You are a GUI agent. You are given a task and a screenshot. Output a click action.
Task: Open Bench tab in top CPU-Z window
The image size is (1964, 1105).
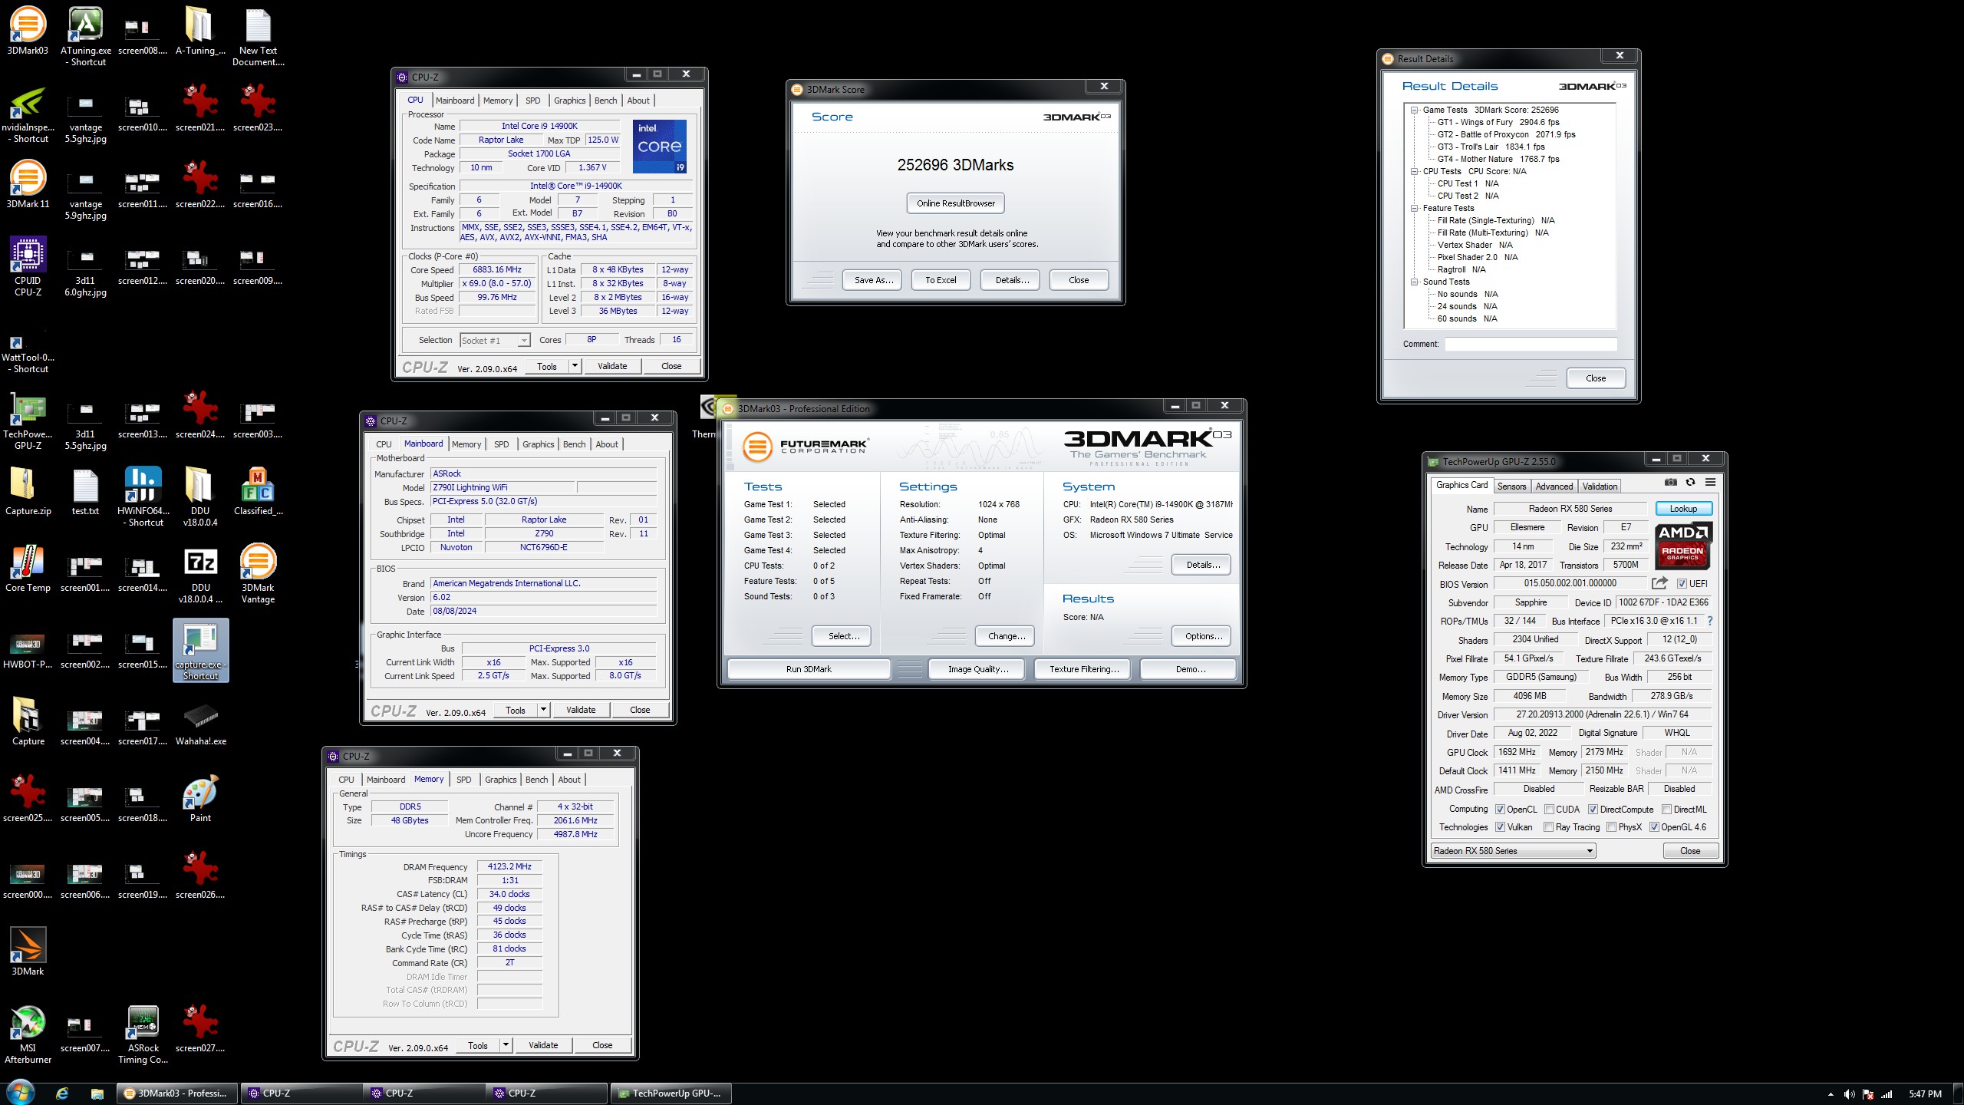605,101
